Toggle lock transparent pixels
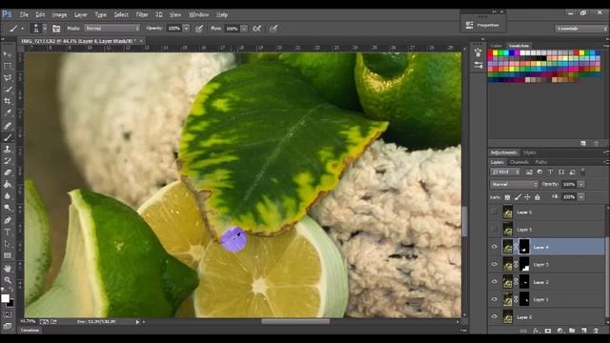 507,197
